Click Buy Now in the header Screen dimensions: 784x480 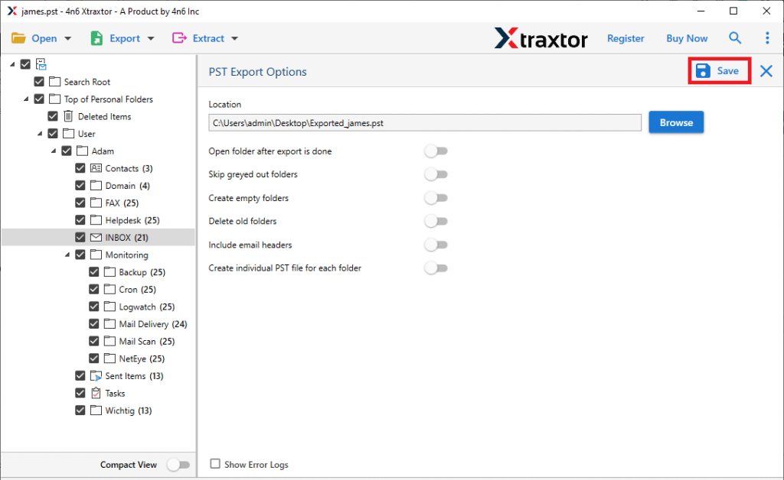[x=686, y=38]
